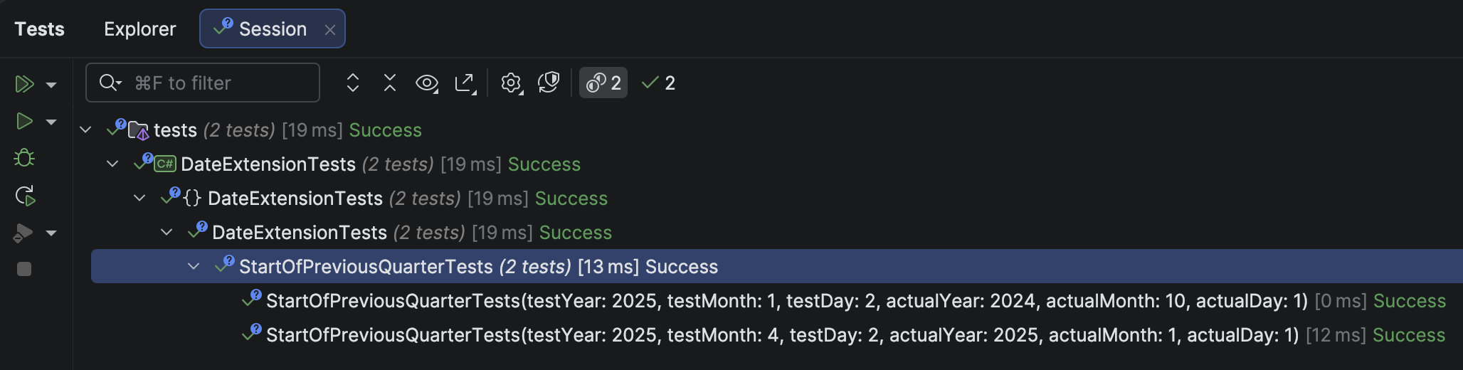Click the Run All Tests icon
Screen dimensions: 1463x370
coord(24,84)
